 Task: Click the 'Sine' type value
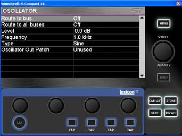(x=78, y=44)
